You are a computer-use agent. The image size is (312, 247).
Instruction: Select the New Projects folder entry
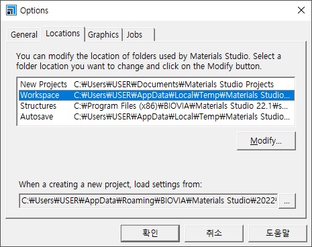tap(44, 85)
